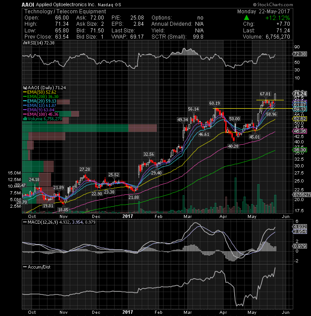311x316 pixels.
Task: Click the Chg value +7.70
Action: point(283,24)
